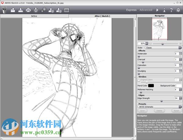Click the Save Image toolbar icon

point(20,10)
